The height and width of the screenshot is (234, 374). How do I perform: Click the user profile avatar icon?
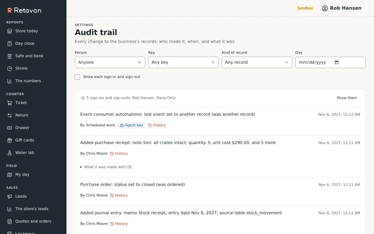click(325, 8)
